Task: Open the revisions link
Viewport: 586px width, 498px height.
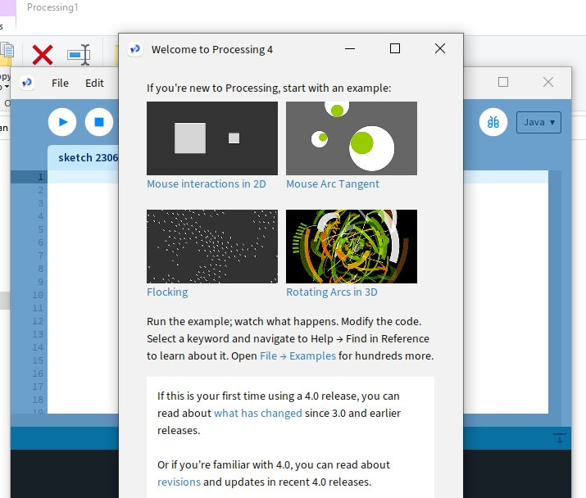Action: [179, 482]
